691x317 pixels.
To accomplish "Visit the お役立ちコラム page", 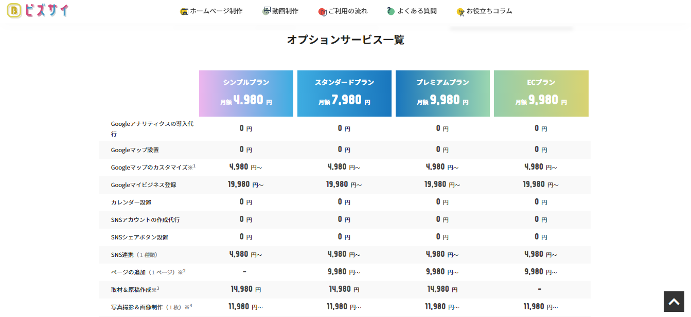I will 489,11.
